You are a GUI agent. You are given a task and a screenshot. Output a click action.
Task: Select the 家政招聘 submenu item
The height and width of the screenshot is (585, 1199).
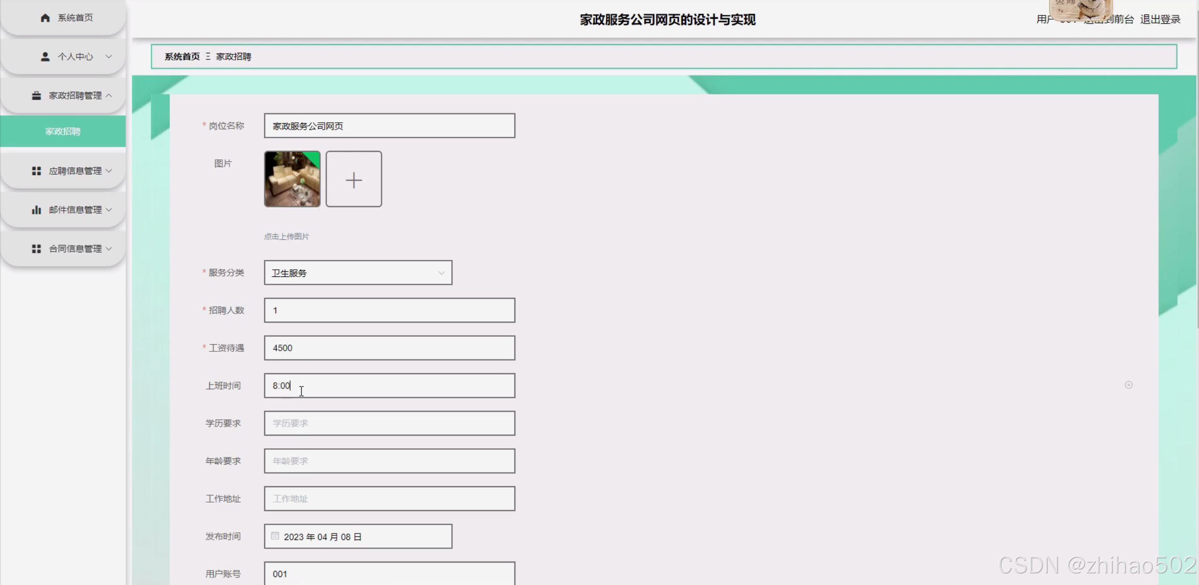63,132
